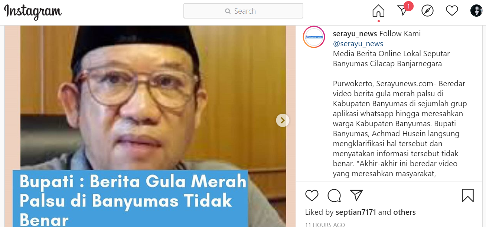This screenshot has height=227, width=486.
Task: Open the comment bubble icon
Action: 334,196
